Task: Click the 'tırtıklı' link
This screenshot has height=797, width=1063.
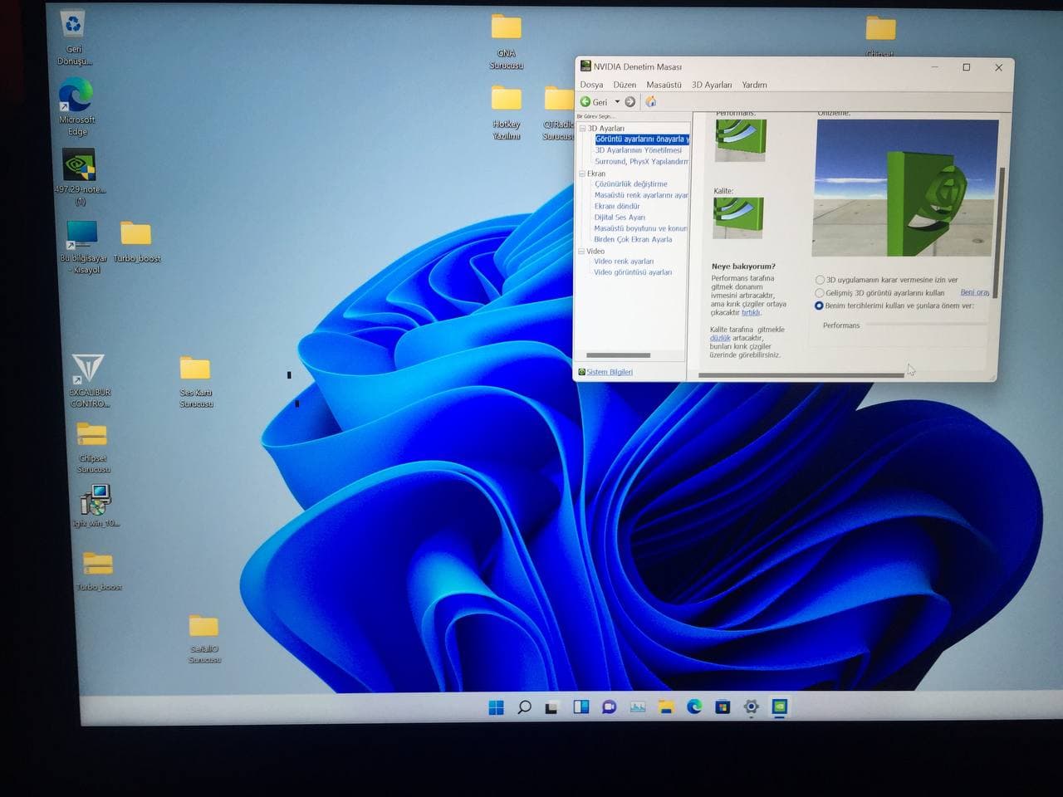Action: (751, 312)
